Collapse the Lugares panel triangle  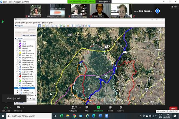[16, 39]
